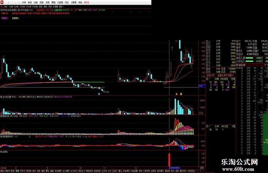The height and width of the screenshot is (173, 268).
Task: Click the 逐笔成交 header icon
Action: (237, 65)
